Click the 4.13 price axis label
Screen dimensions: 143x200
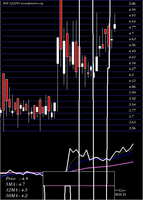click(x=132, y=81)
